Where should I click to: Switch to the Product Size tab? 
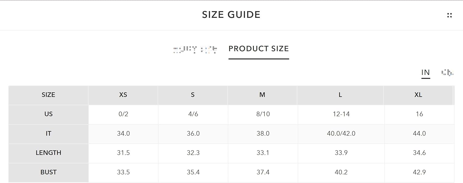pos(259,49)
